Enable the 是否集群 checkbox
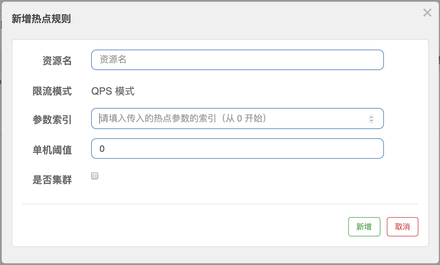The image size is (440, 265). [95, 176]
